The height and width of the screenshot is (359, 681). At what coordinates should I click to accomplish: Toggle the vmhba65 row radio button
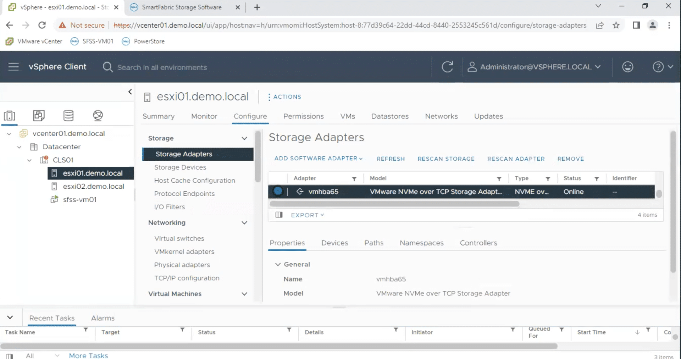coord(278,191)
